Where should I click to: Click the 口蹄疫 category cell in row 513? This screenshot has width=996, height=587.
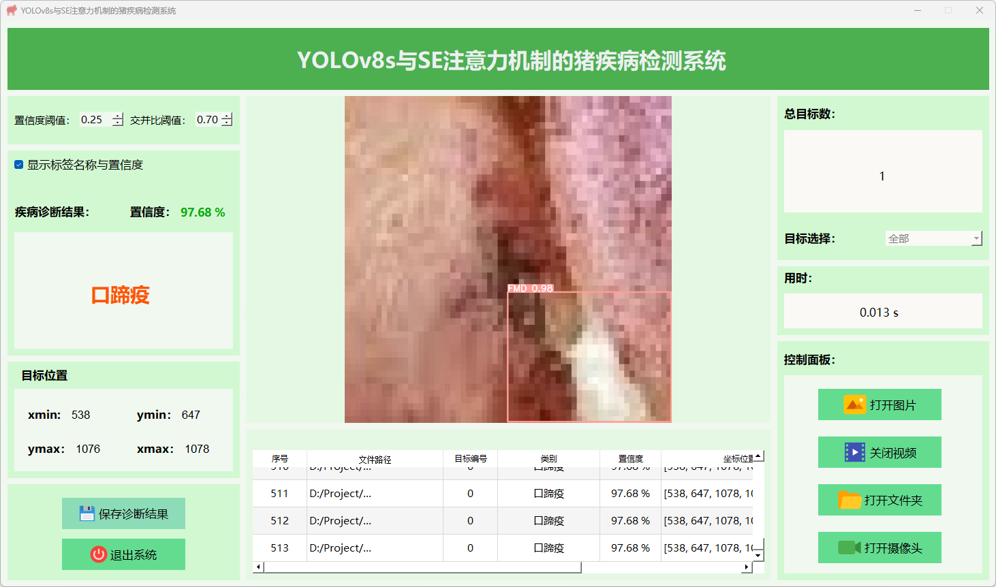[549, 548]
